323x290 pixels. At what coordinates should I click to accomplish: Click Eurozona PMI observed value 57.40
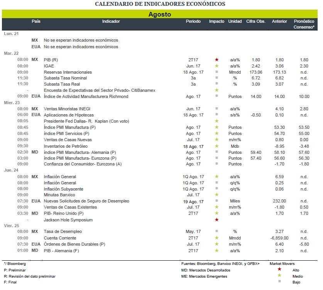[x=255, y=158]
